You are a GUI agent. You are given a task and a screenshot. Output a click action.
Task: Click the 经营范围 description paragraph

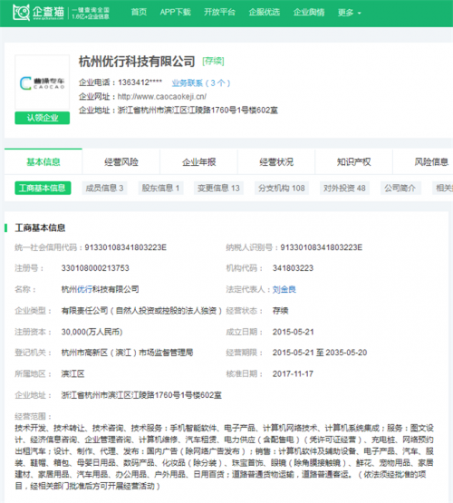click(x=224, y=457)
